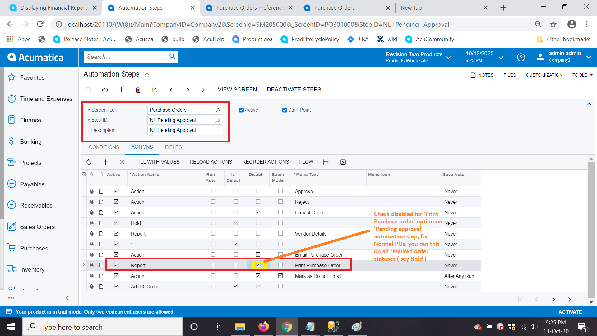Screen dimensions: 597x336
Task: Refresh the actions grid
Action: (x=89, y=162)
